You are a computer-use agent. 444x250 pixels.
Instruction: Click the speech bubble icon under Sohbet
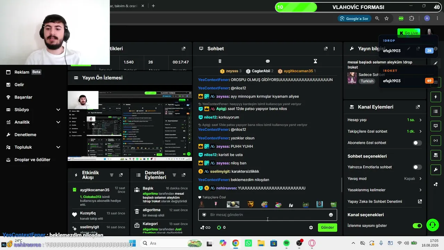[x=267, y=61]
